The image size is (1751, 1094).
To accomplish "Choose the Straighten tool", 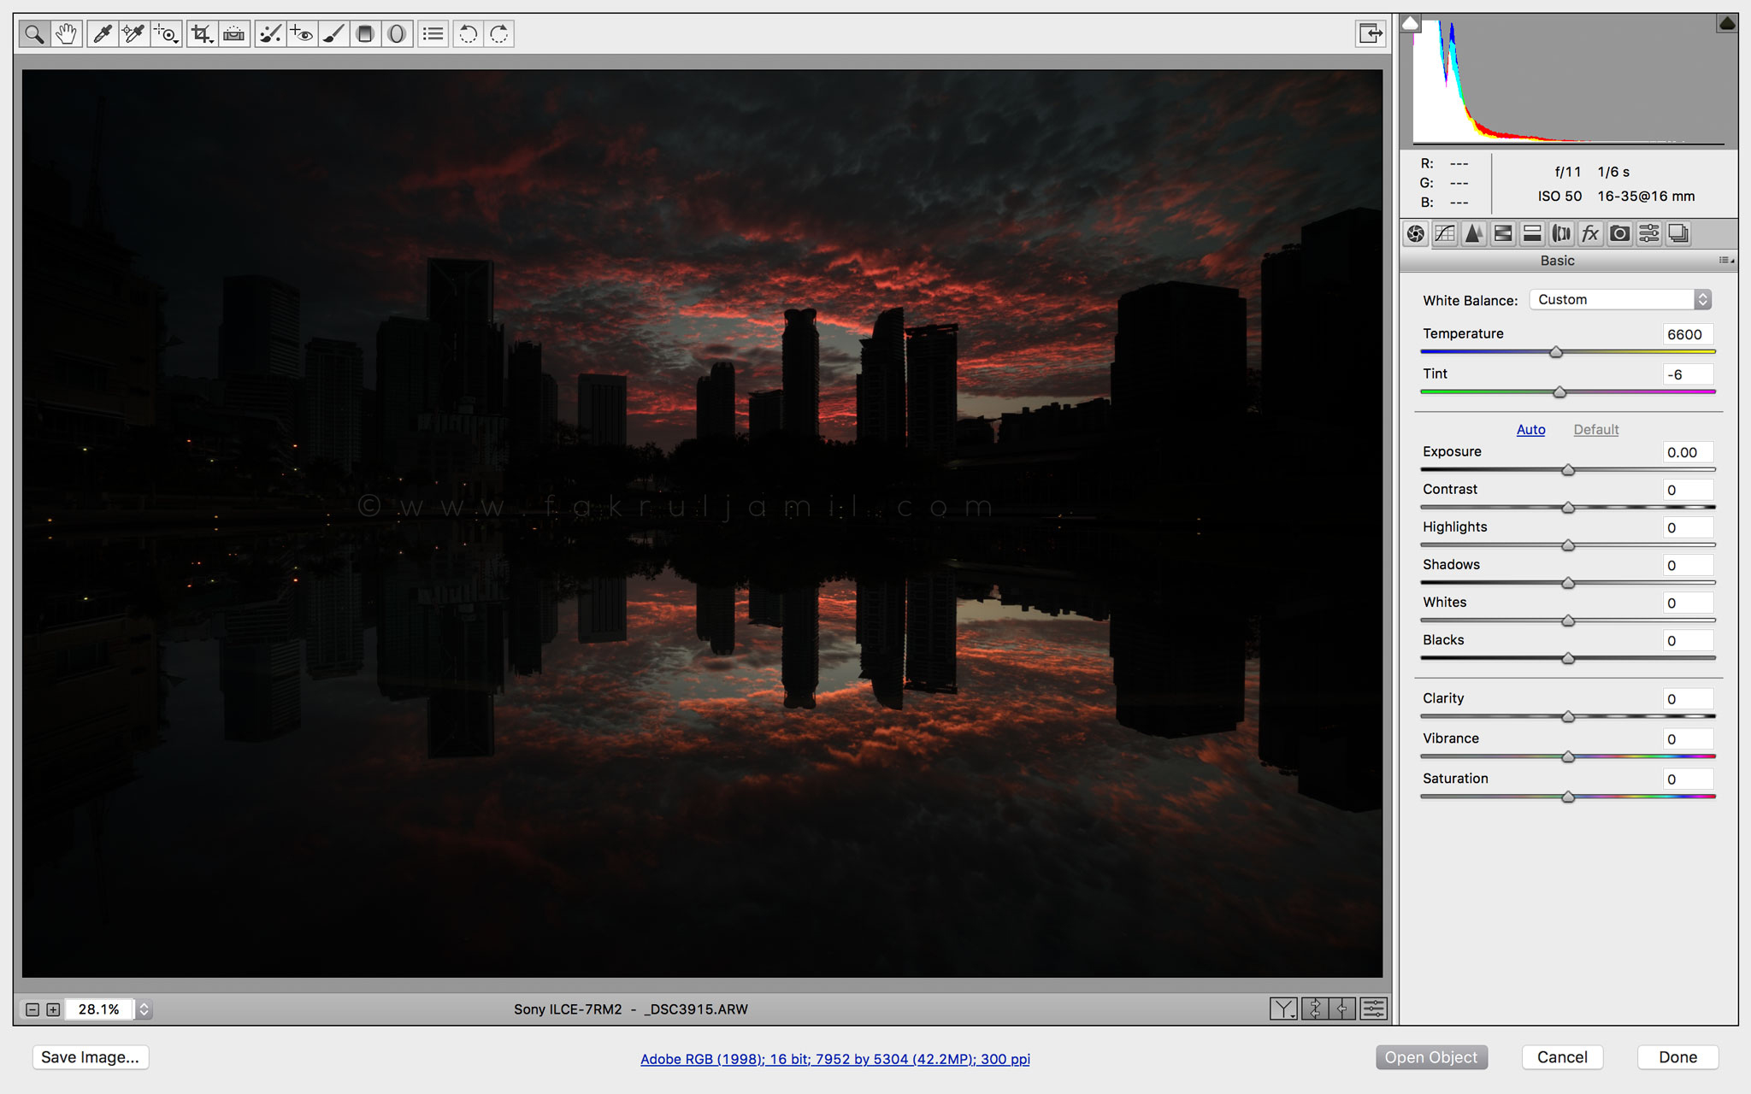I will point(233,34).
